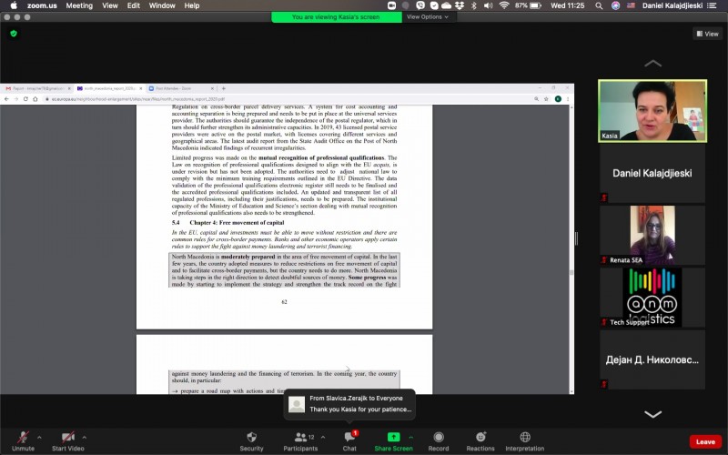Open the Window menu in menu bar
The height and width of the screenshot is (455, 728).
click(162, 5)
